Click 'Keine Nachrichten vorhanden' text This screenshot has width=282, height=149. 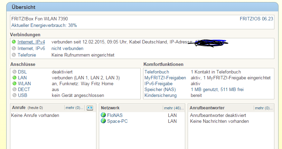pyautogui.click(x=219, y=121)
